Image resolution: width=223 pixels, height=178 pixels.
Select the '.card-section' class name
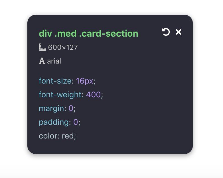(x=108, y=33)
